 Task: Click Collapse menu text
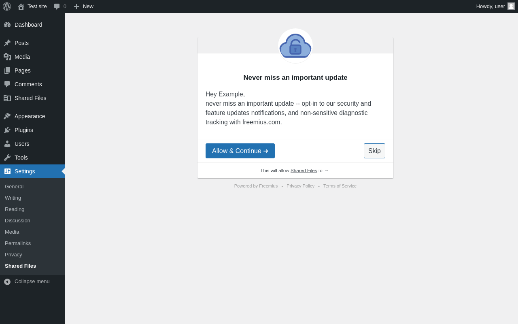pyautogui.click(x=32, y=281)
